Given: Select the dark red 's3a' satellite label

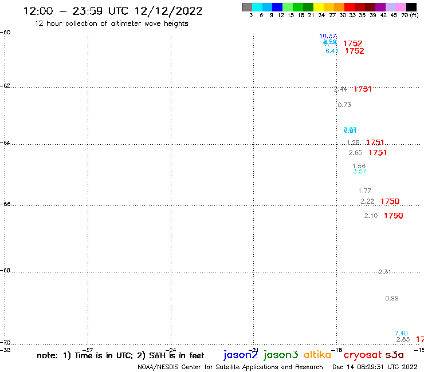Looking at the screenshot, I should pyautogui.click(x=395, y=355).
